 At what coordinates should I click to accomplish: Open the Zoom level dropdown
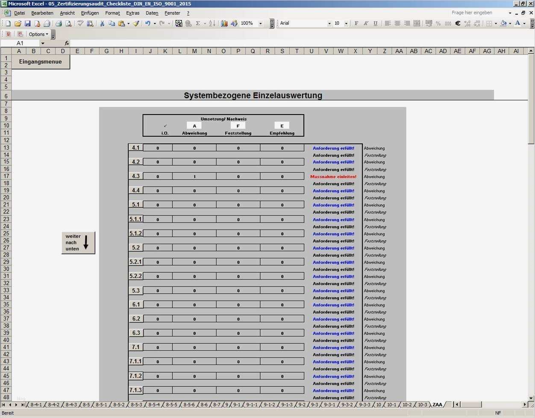260,23
